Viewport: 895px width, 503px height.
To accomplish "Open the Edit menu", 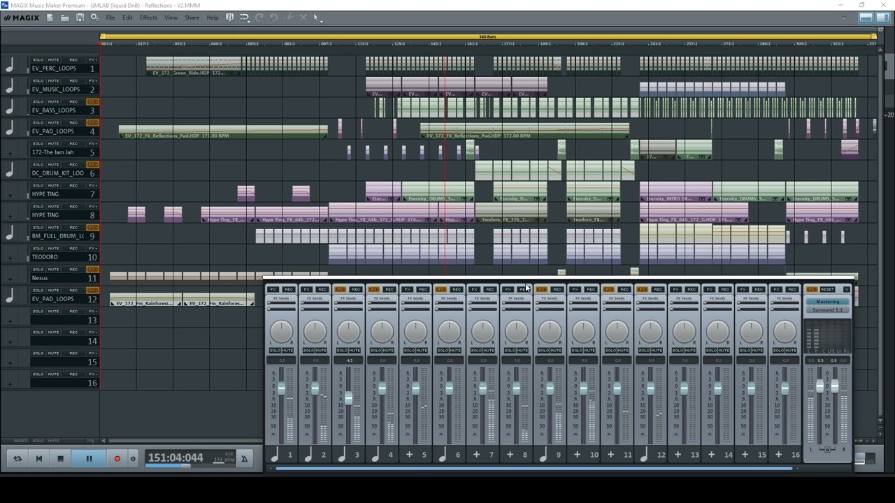I will point(127,17).
